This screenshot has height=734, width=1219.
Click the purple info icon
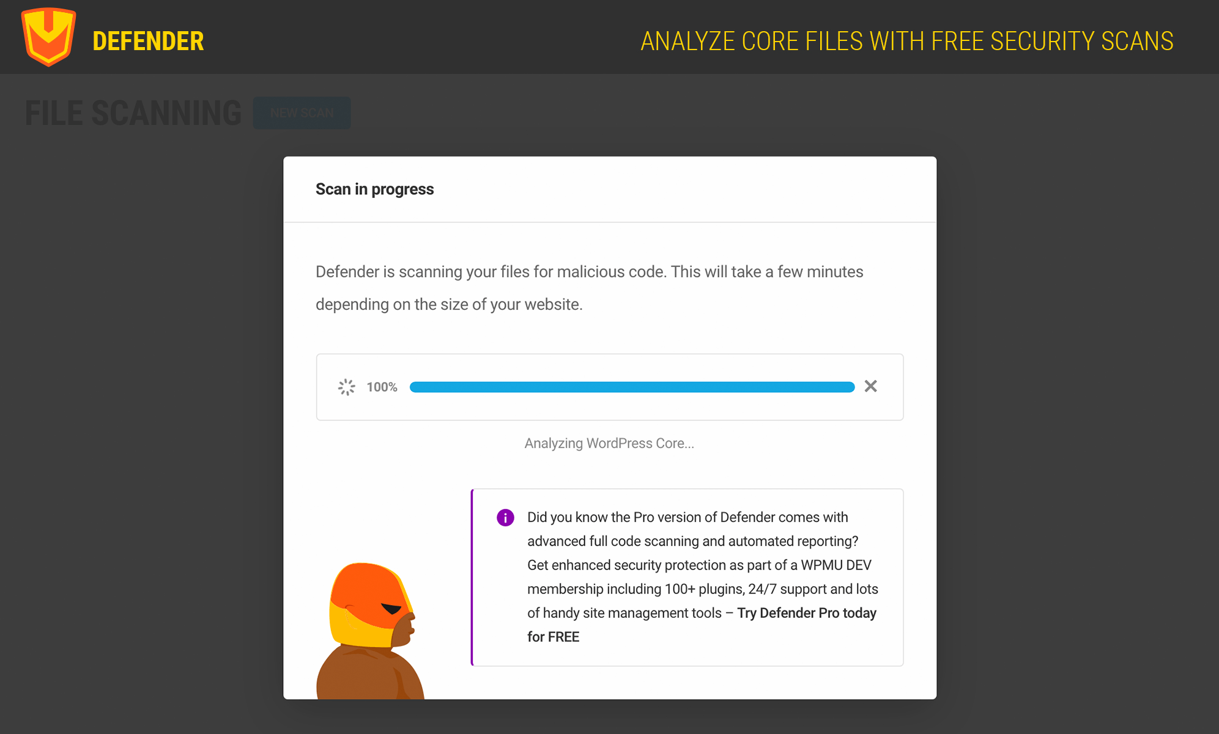point(505,518)
